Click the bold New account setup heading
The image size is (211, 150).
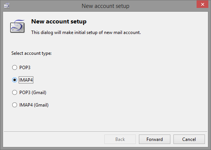(x=59, y=22)
